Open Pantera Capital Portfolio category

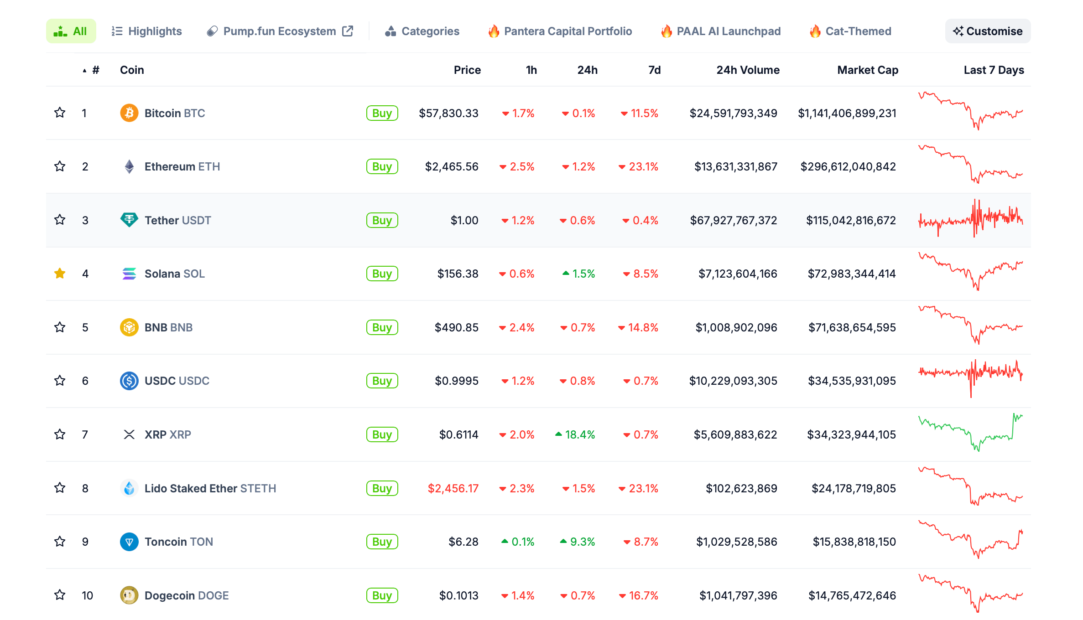pyautogui.click(x=560, y=31)
